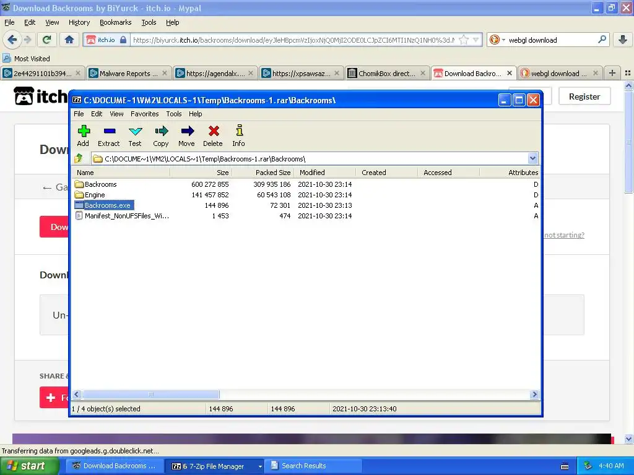The image size is (634, 475).
Task: Expand URL history dropdown arrow
Action: (476, 40)
